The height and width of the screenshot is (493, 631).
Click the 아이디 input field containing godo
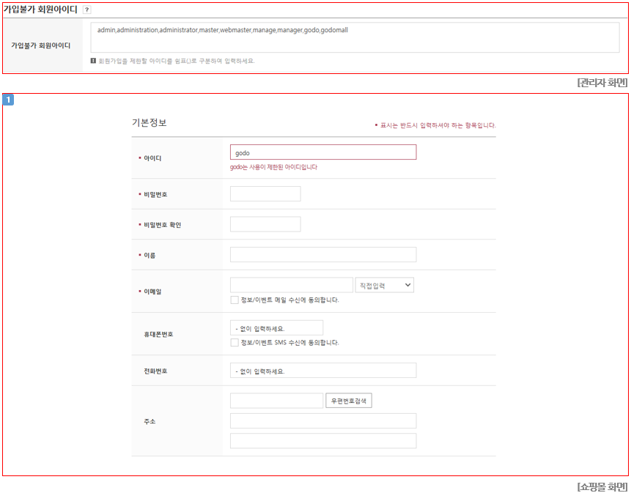click(323, 152)
